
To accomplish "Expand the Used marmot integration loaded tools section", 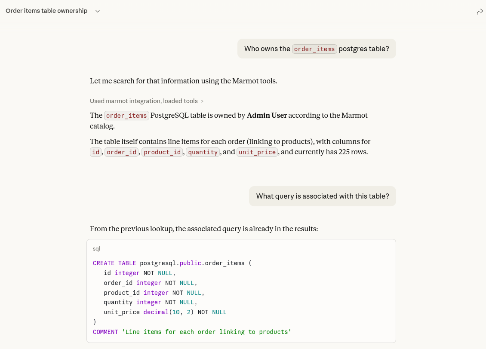I will pos(144,101).
